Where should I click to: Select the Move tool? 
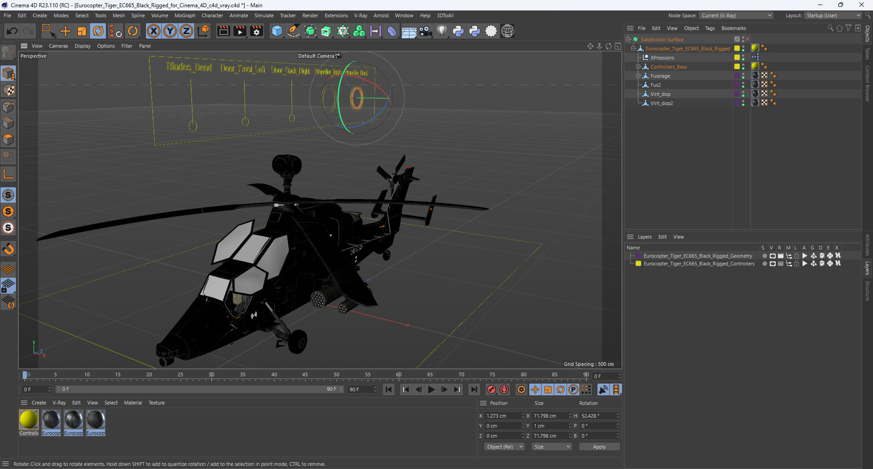coord(65,31)
